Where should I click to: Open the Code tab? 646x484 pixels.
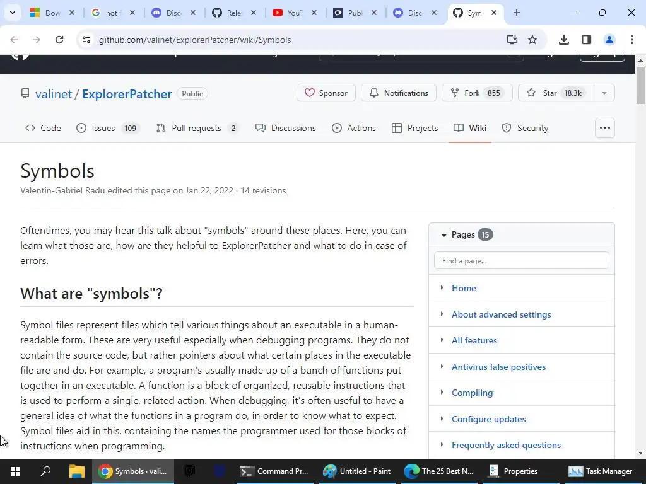coord(43,128)
